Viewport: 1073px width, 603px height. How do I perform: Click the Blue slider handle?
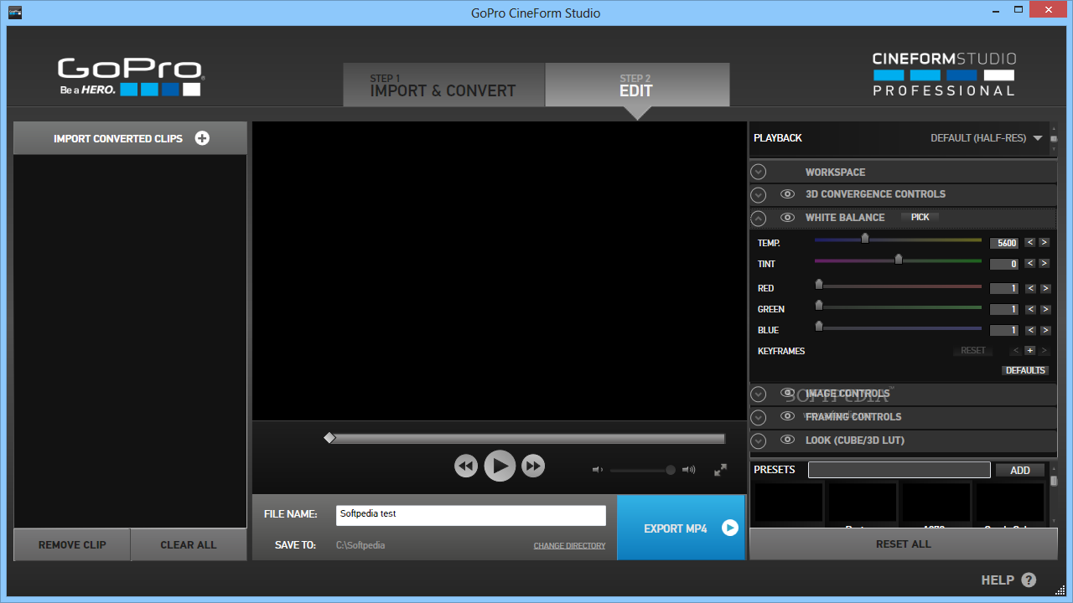pos(819,326)
